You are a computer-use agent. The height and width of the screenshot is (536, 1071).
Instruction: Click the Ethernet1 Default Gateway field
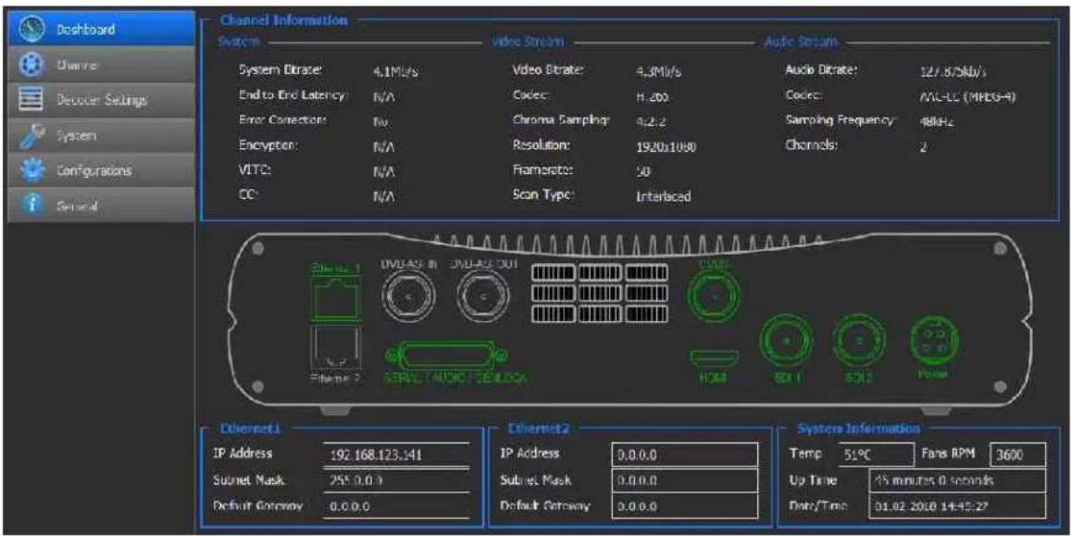396,506
